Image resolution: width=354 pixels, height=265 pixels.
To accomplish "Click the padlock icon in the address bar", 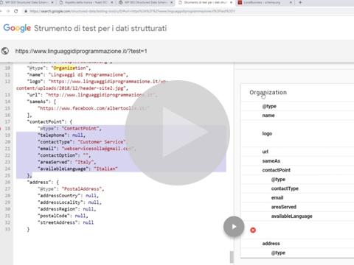I will point(26,11).
